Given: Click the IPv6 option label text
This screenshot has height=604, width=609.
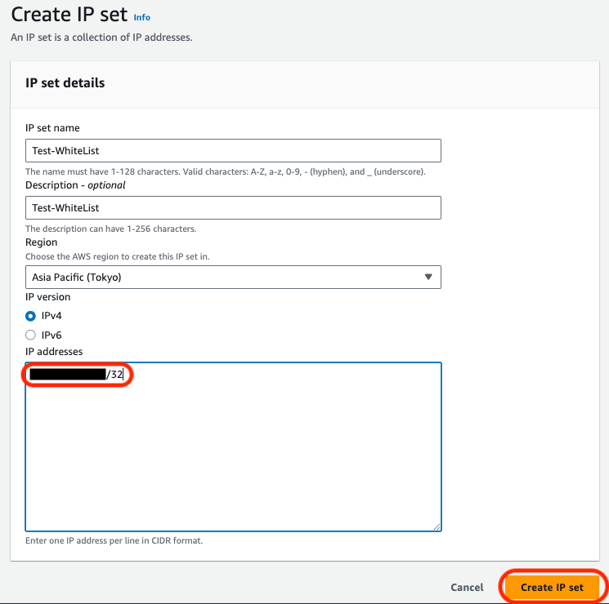Looking at the screenshot, I should pos(51,335).
